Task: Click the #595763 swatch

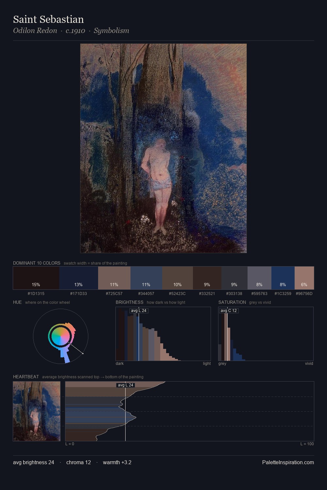Action: coord(259,278)
